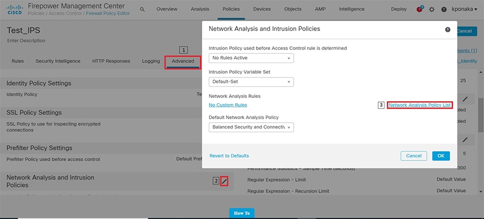Click the SSL Policy Settings header
The width and height of the screenshot is (484, 219).
click(34, 112)
